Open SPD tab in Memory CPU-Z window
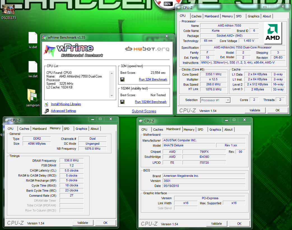292x230 pixels. coord(66,129)
